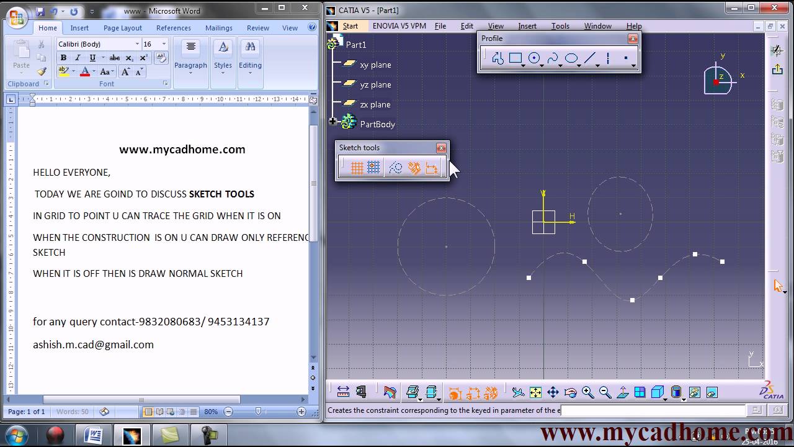Viewport: 794px width, 447px height.
Task: Expand the PartBody node in tree
Action: click(333, 122)
